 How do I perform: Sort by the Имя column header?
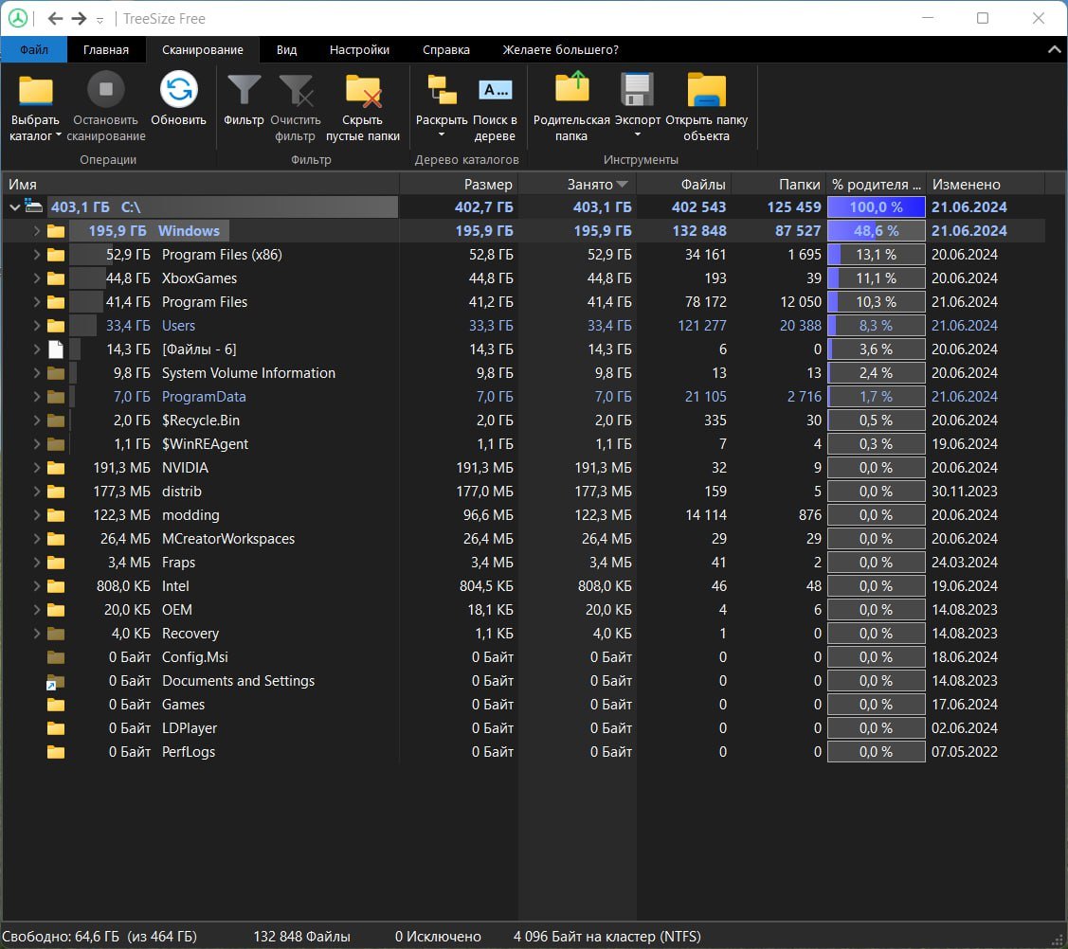tap(200, 185)
